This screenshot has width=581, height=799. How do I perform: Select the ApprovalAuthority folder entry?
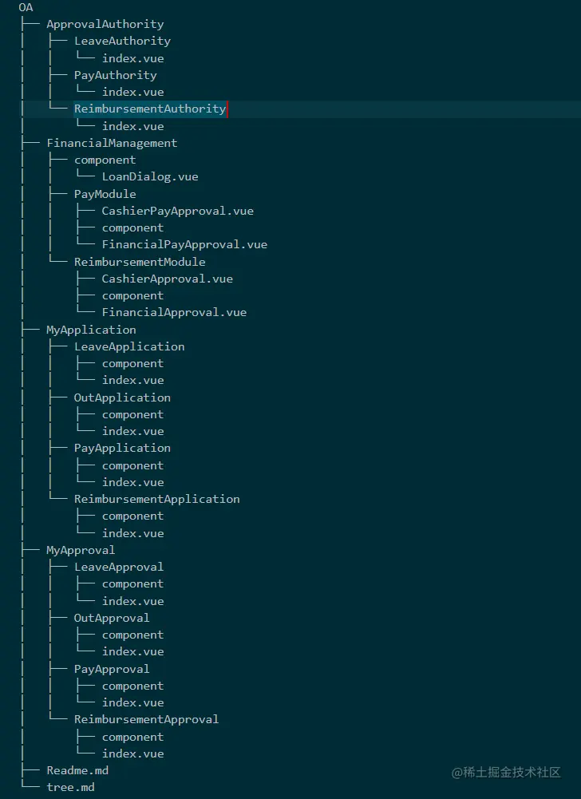105,24
